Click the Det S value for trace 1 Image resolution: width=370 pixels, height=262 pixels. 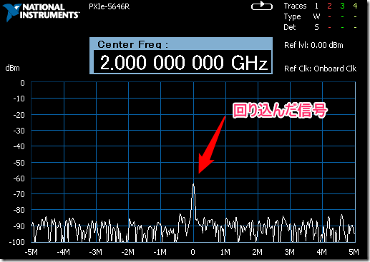coord(316,27)
